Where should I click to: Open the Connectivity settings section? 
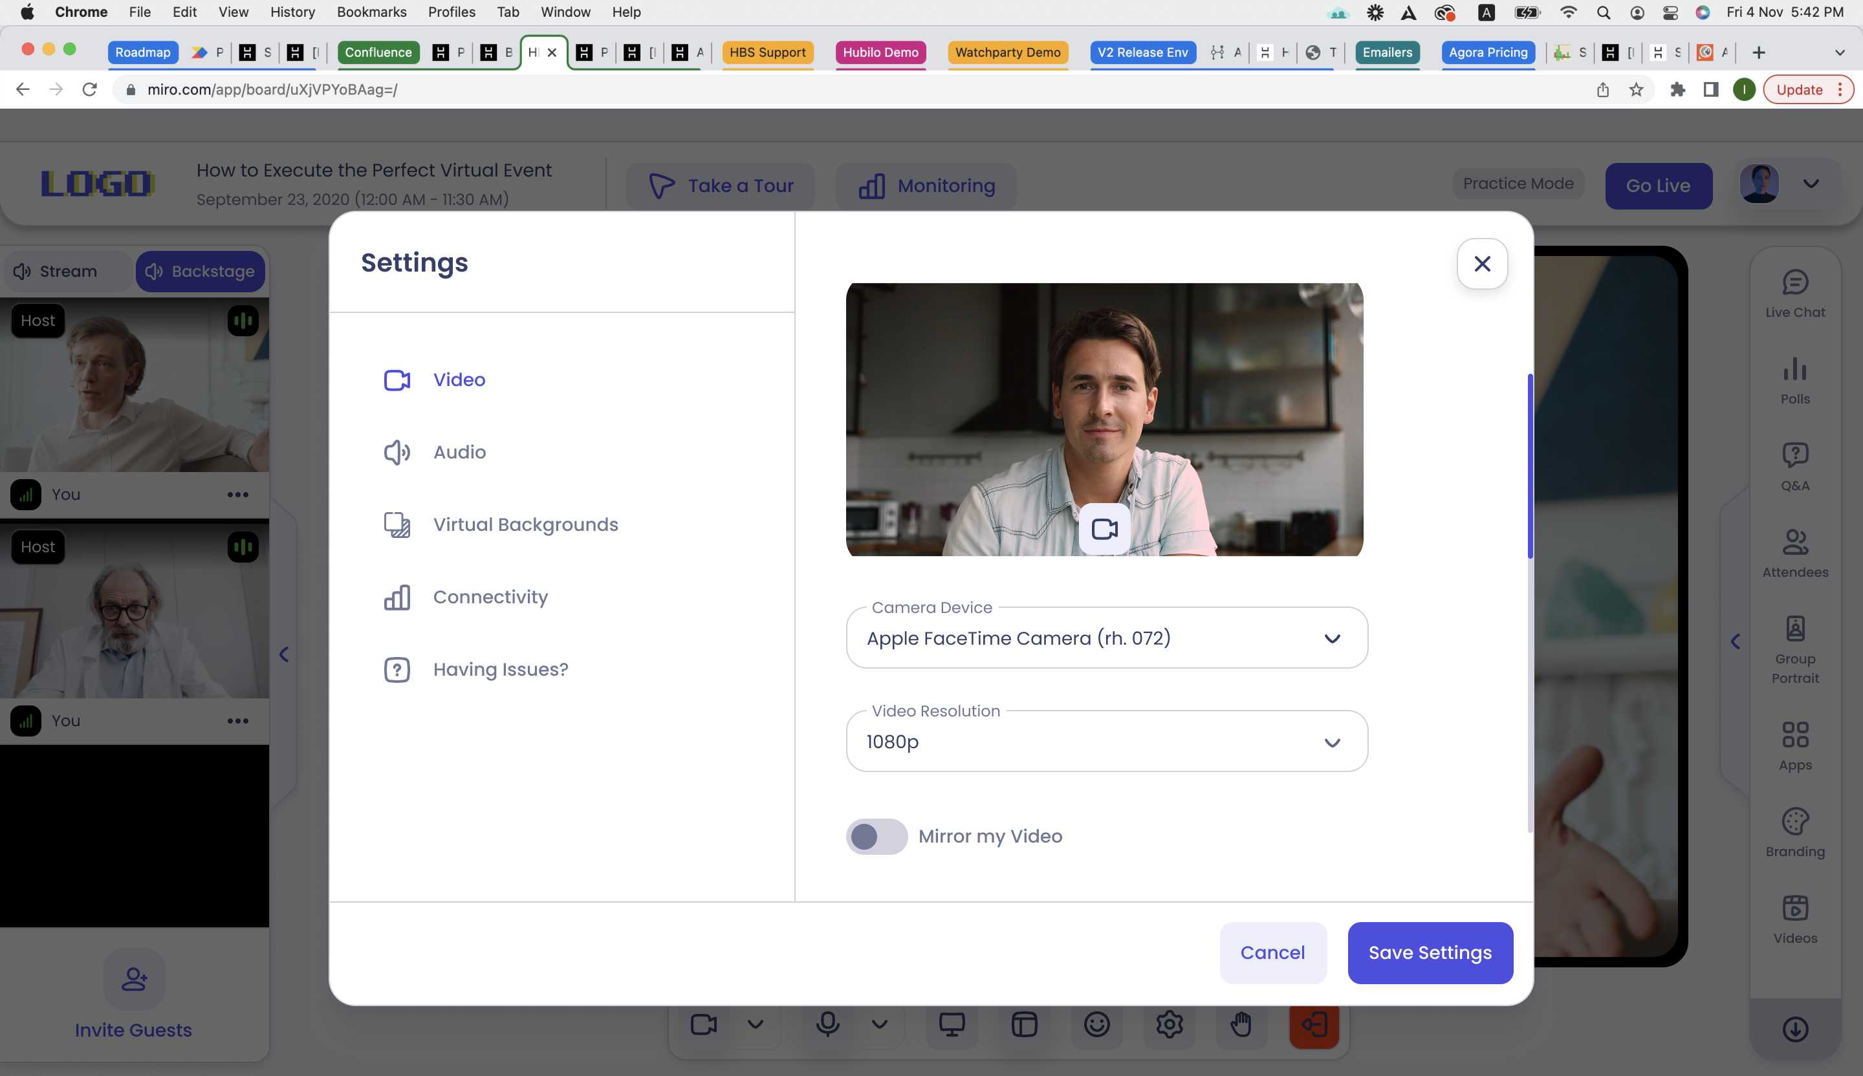point(466,597)
